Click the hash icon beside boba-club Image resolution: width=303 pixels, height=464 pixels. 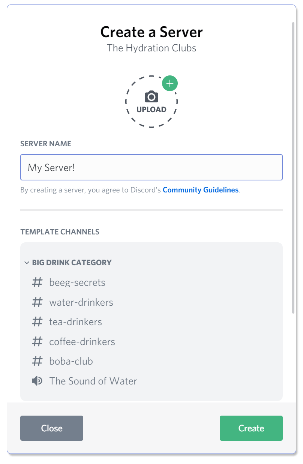37,361
